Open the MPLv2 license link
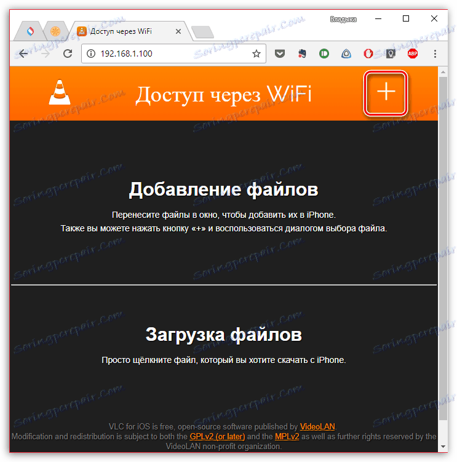The height and width of the screenshot is (462, 457). (287, 436)
